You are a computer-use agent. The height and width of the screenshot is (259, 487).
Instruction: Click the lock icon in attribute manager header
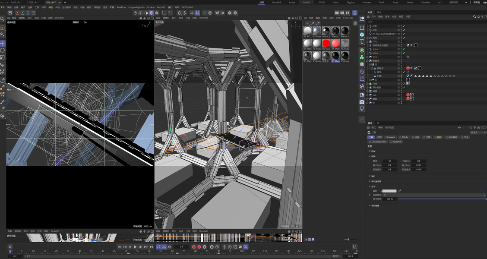(x=479, y=127)
